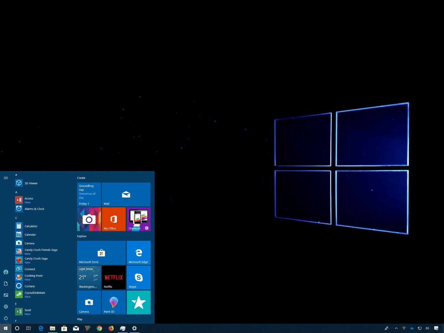Open the teal star tile
Screen dimensions: 444x333
click(139, 302)
